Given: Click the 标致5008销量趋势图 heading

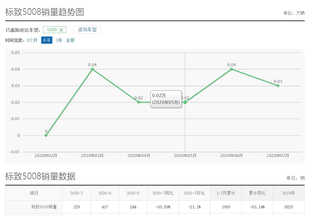Looking at the screenshot, I should click(x=45, y=12).
